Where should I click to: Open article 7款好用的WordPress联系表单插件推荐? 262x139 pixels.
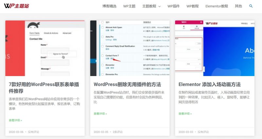click(x=44, y=88)
